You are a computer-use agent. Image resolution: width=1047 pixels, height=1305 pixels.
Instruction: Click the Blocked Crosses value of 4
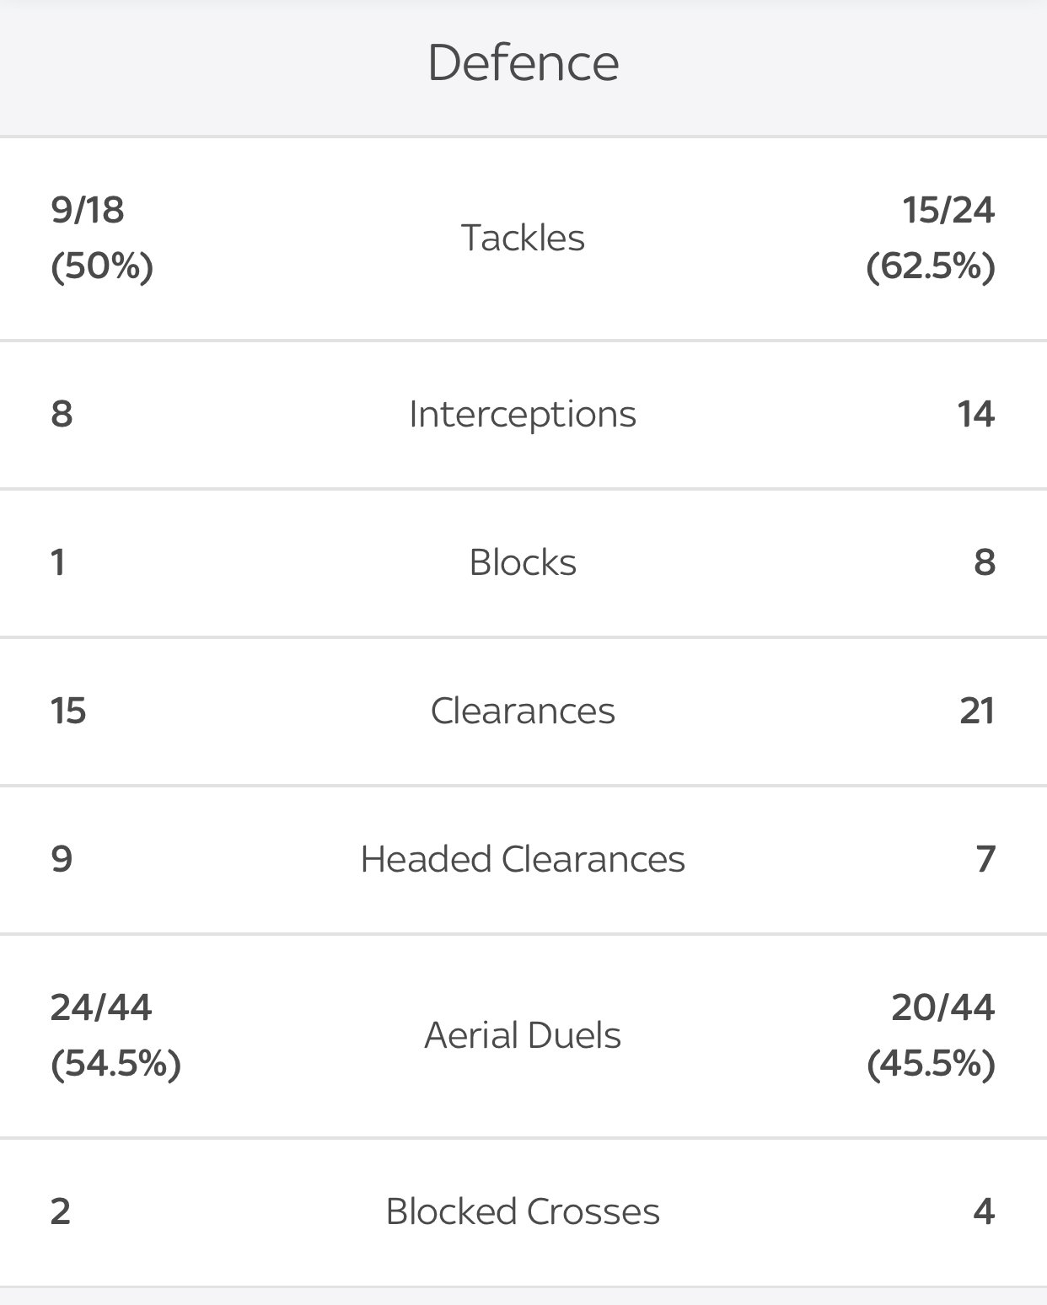tap(984, 1211)
